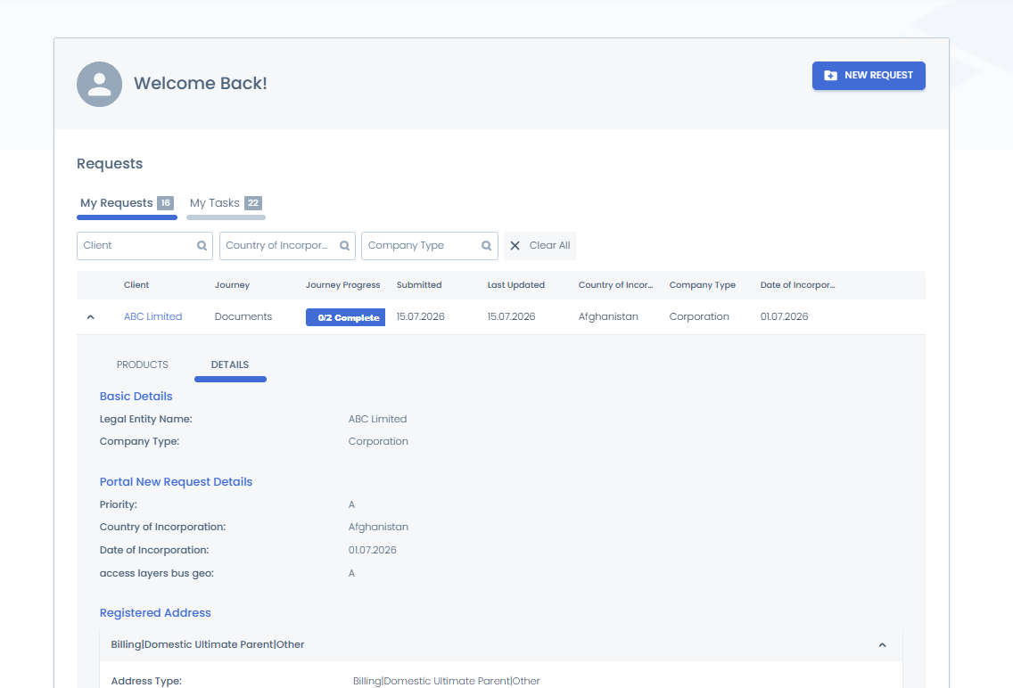Click the Country of Incor... column header
The image size is (1013, 688).
615,285
